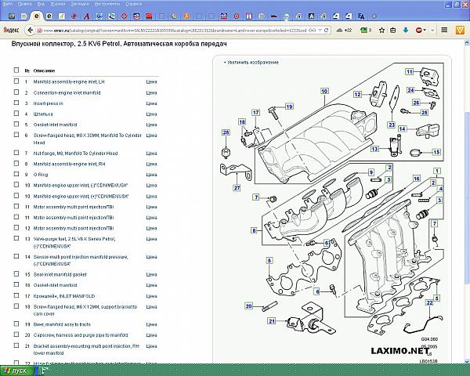Open the Правка menu
470x376 pixels.
(x=24, y=4)
